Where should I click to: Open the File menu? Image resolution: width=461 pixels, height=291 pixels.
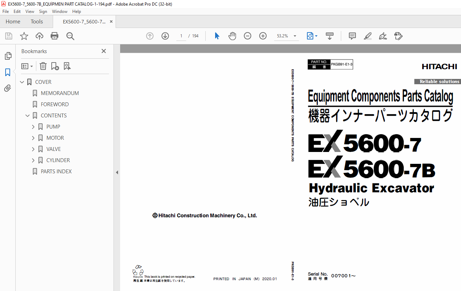(6, 12)
